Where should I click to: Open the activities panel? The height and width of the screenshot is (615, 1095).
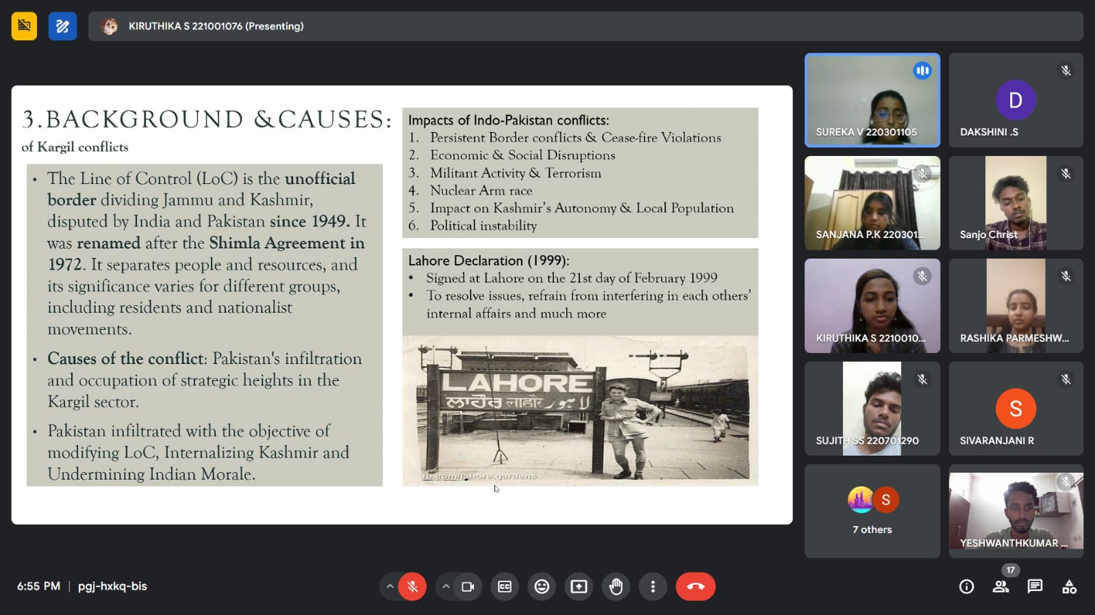click(1069, 586)
